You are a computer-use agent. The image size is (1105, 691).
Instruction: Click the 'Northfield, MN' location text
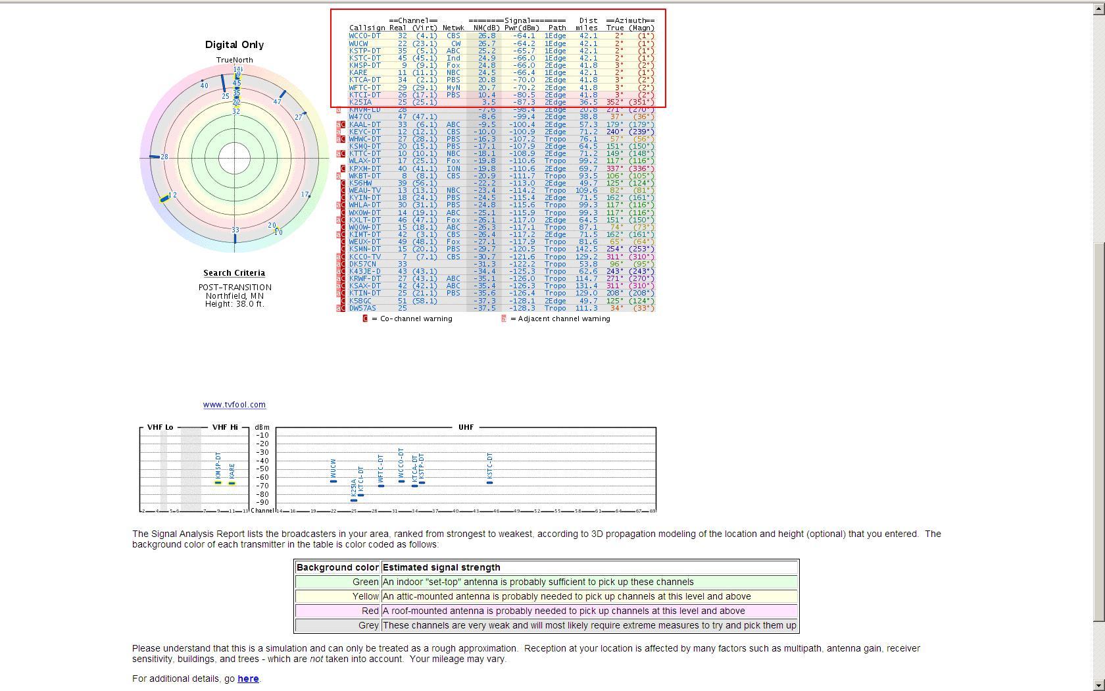tap(235, 296)
